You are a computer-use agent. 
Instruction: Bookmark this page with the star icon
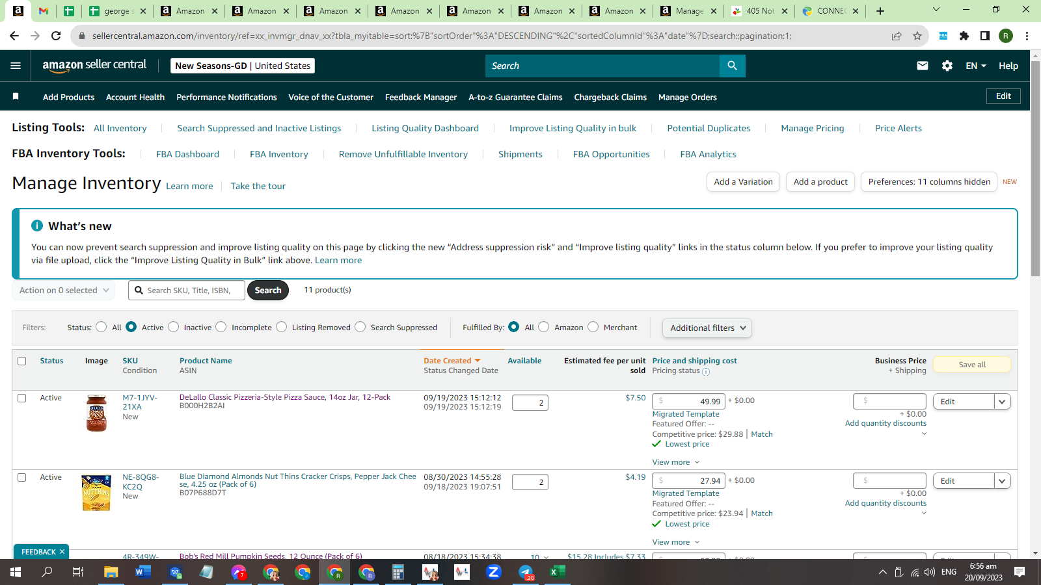(917, 36)
